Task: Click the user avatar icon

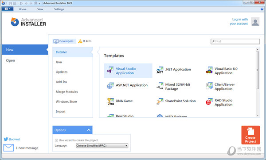Action: click(x=255, y=22)
